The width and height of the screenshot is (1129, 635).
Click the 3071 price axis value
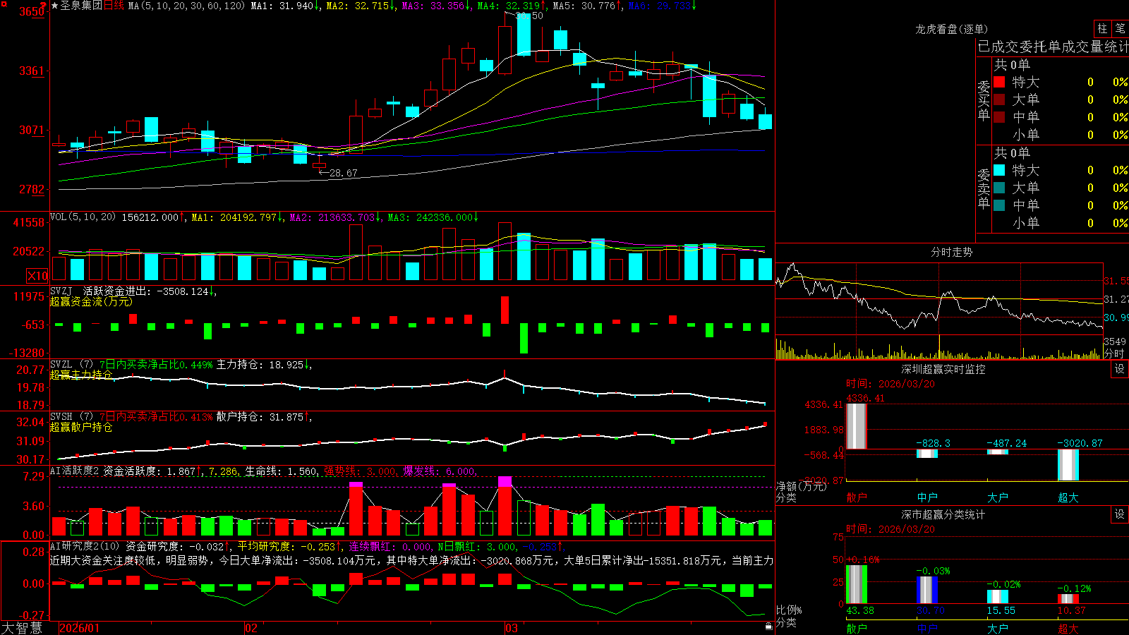click(32, 130)
